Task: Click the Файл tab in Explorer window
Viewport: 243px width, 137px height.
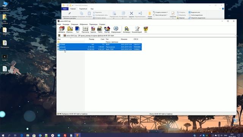Action: (65, 9)
